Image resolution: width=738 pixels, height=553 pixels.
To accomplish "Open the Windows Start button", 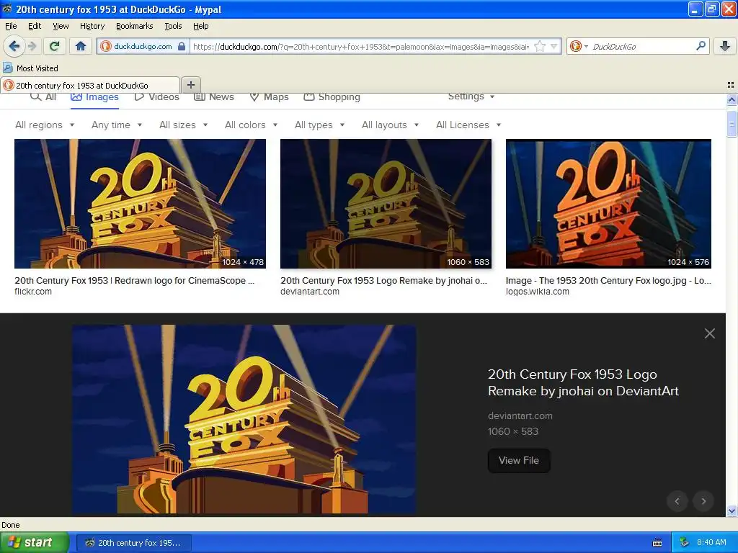I will [x=35, y=543].
